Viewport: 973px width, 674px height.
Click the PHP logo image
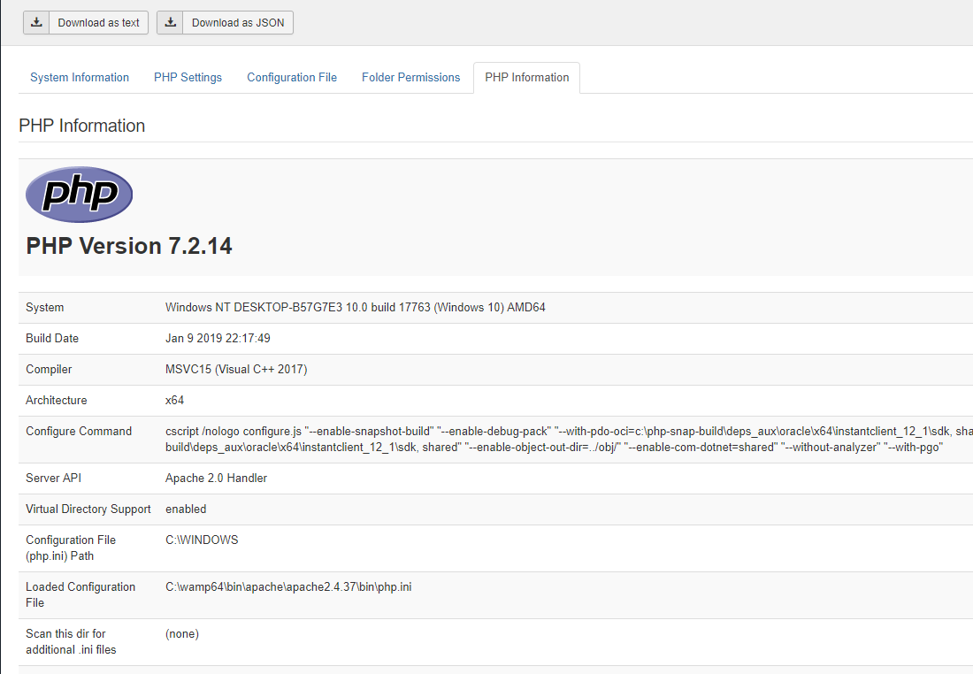click(x=79, y=194)
